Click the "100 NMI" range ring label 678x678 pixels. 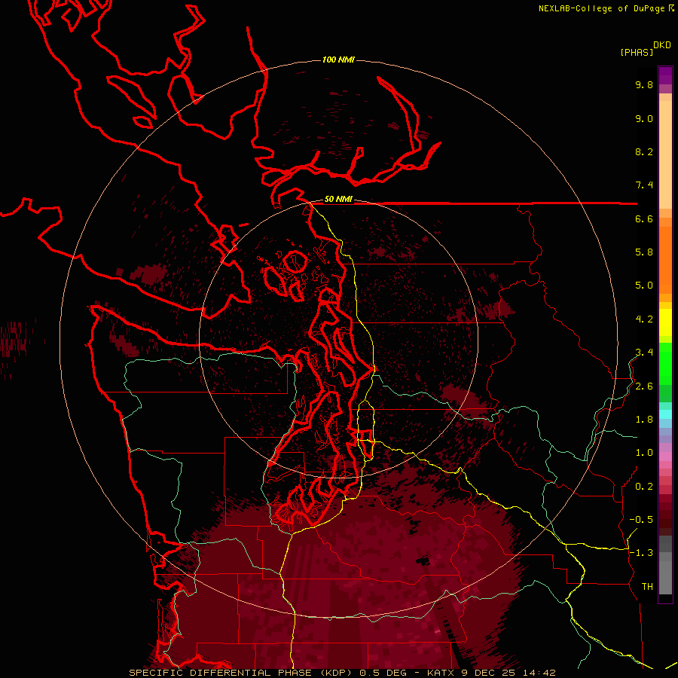338,60
